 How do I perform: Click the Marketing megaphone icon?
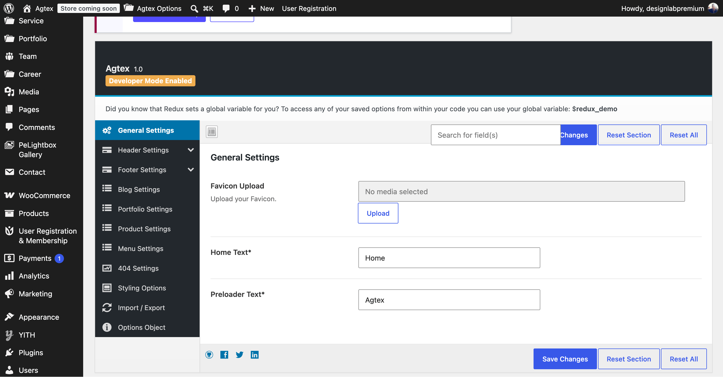pyautogui.click(x=9, y=294)
